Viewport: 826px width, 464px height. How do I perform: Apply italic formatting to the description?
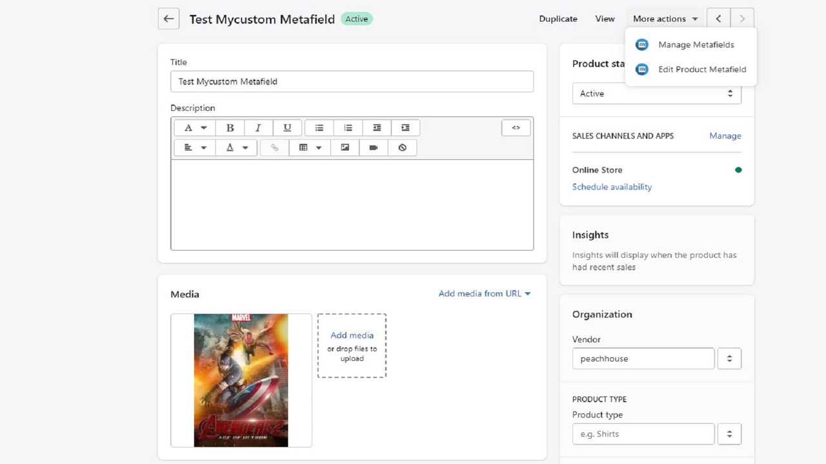coord(259,128)
